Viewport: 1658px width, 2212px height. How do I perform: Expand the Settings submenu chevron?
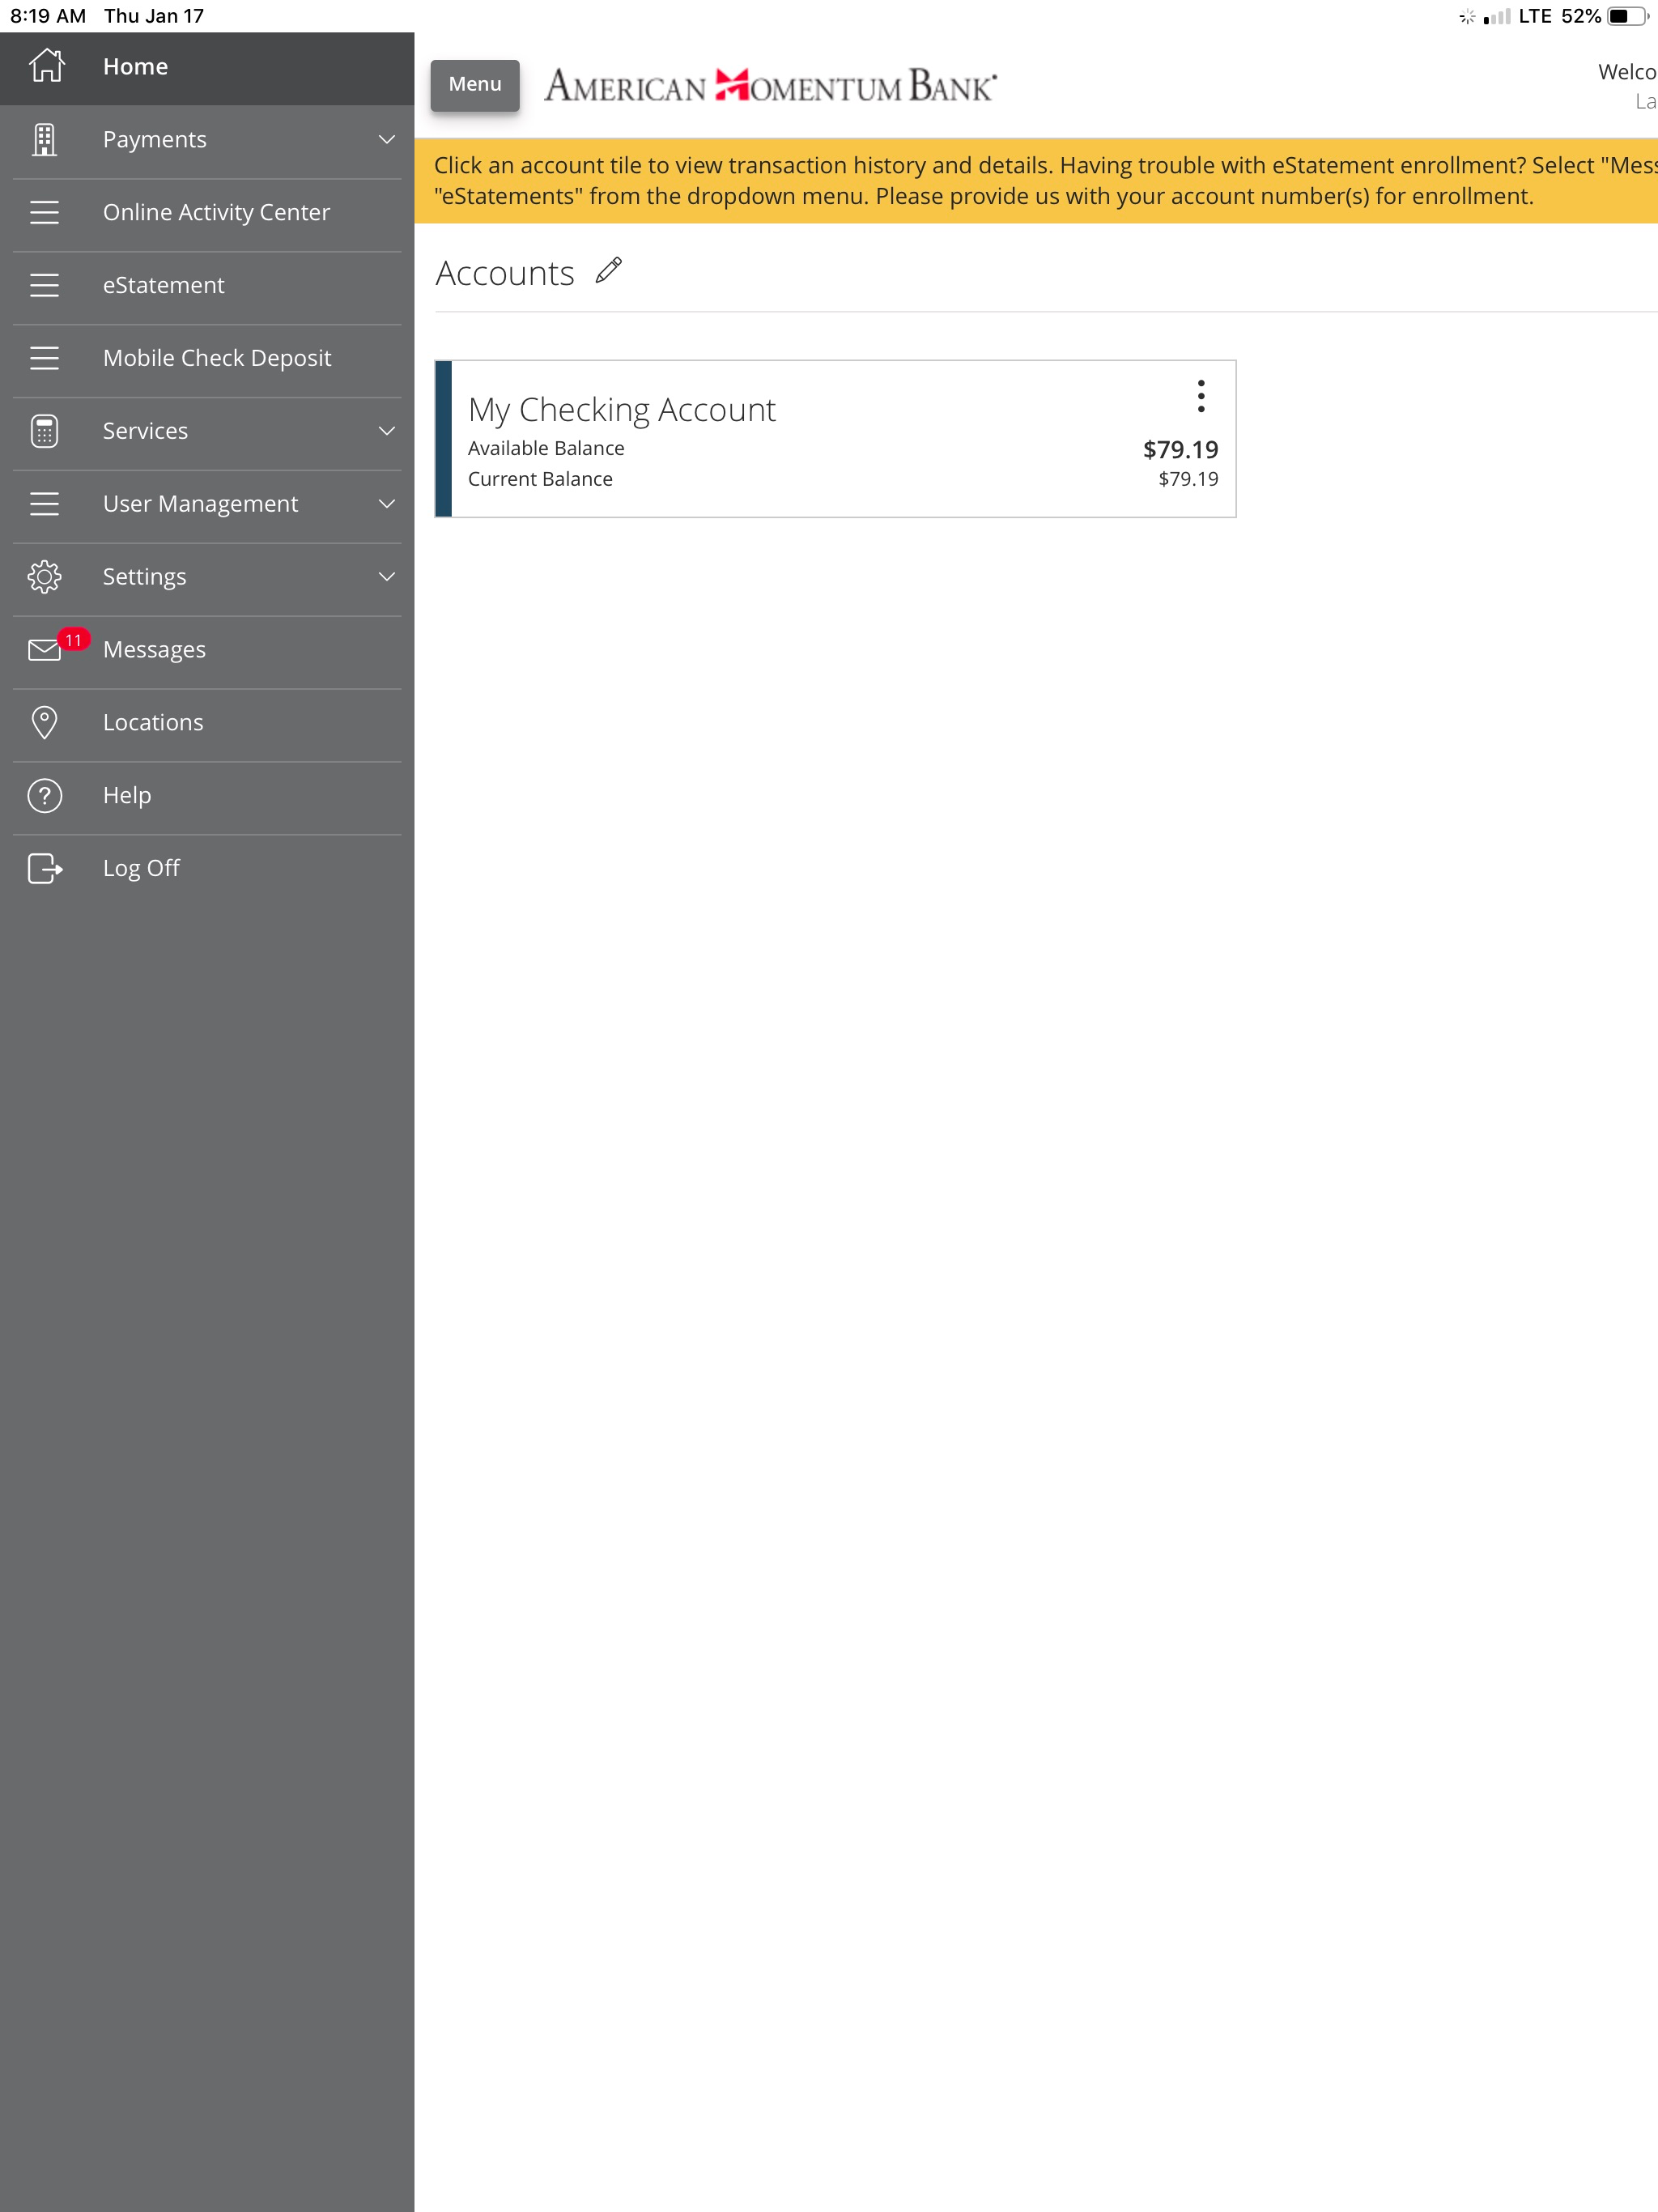tap(387, 577)
